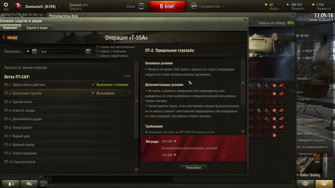Screen dimensions: 335x188
Task: Click the red 'В бой!' button
Action: pos(167,6)
